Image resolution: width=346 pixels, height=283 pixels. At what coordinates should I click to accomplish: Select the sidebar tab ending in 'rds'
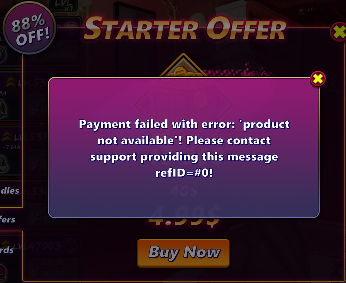point(7,250)
